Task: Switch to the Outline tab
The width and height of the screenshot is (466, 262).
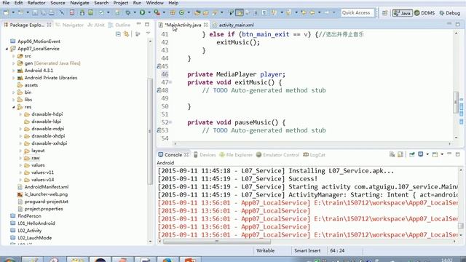Action: tap(119, 25)
